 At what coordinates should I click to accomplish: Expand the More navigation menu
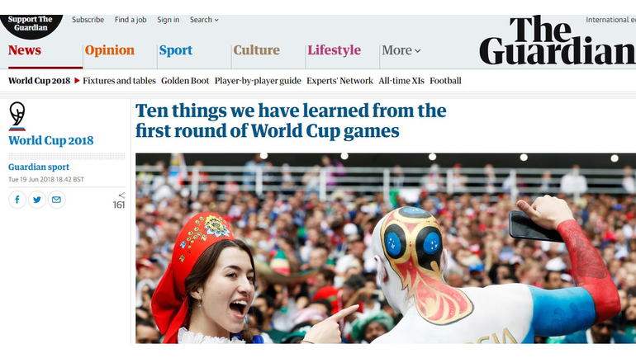(x=401, y=50)
